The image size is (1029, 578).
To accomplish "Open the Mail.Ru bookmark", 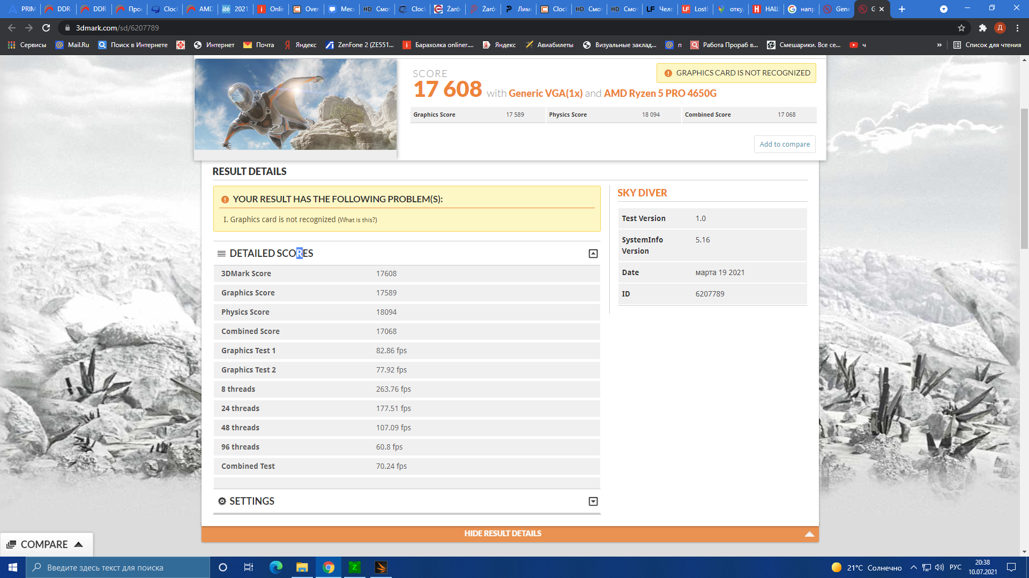I will (72, 45).
